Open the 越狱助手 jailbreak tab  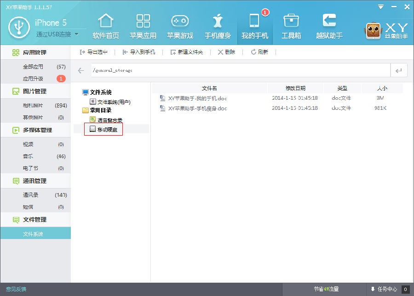pyautogui.click(x=329, y=26)
